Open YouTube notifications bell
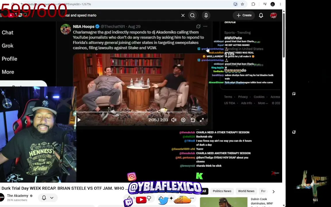This screenshot has width=331, height=207. tap(261, 16)
